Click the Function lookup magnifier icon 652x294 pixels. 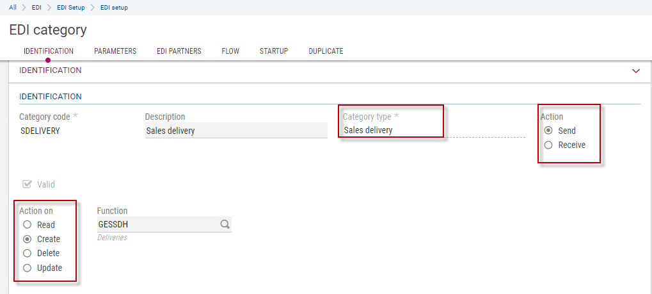225,224
